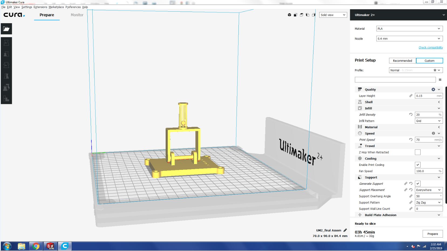
Task: Select the Per Model Settings tool
Action: [6, 87]
